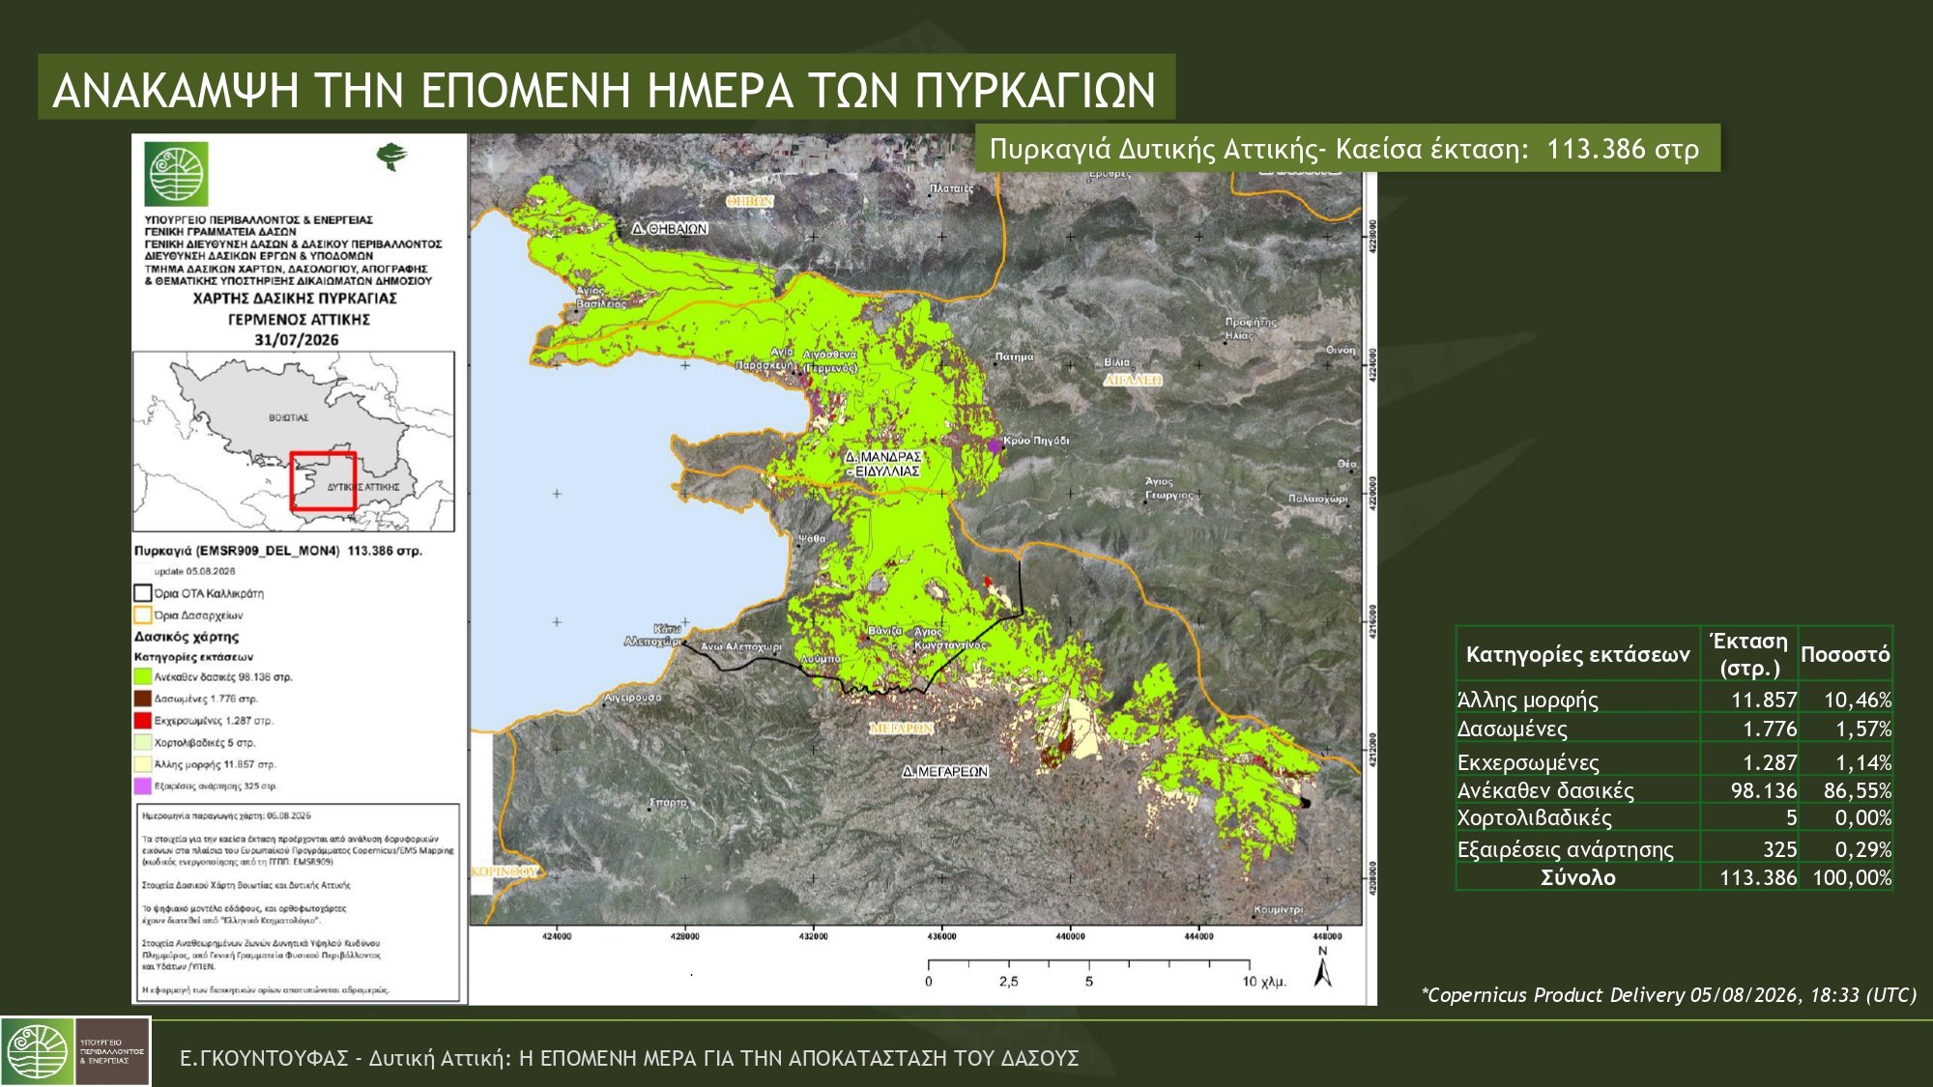Click the north arrow compass symbol
Image resolution: width=1933 pixels, height=1087 pixels.
1323,966
